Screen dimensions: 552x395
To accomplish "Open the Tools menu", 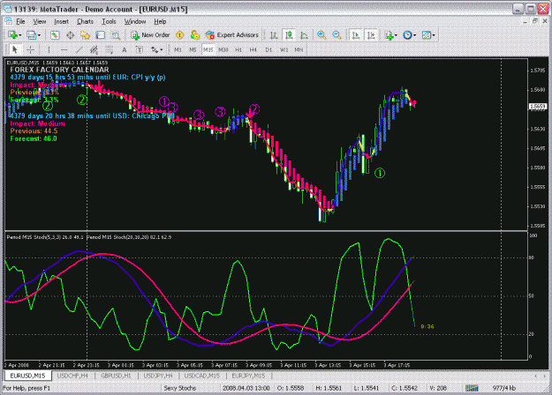I will [109, 22].
